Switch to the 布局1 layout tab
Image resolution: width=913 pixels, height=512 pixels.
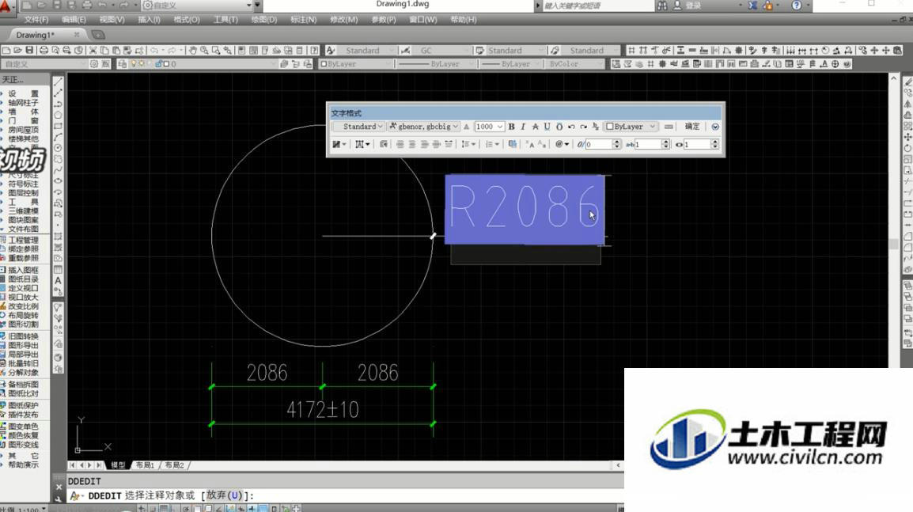[x=145, y=465]
